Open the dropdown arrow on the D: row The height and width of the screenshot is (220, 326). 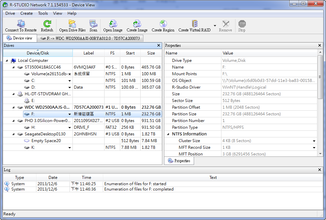click(x=70, y=87)
